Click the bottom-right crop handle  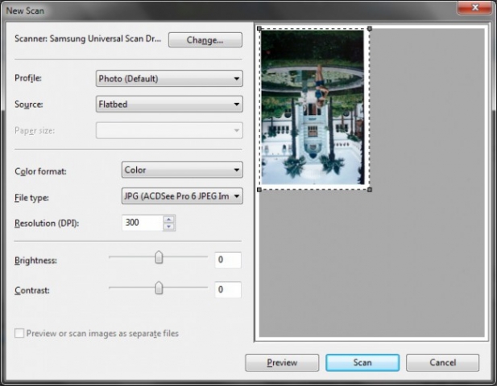click(369, 190)
